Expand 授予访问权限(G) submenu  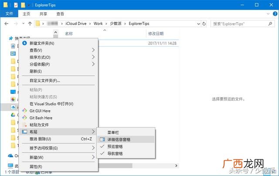click(x=58, y=148)
